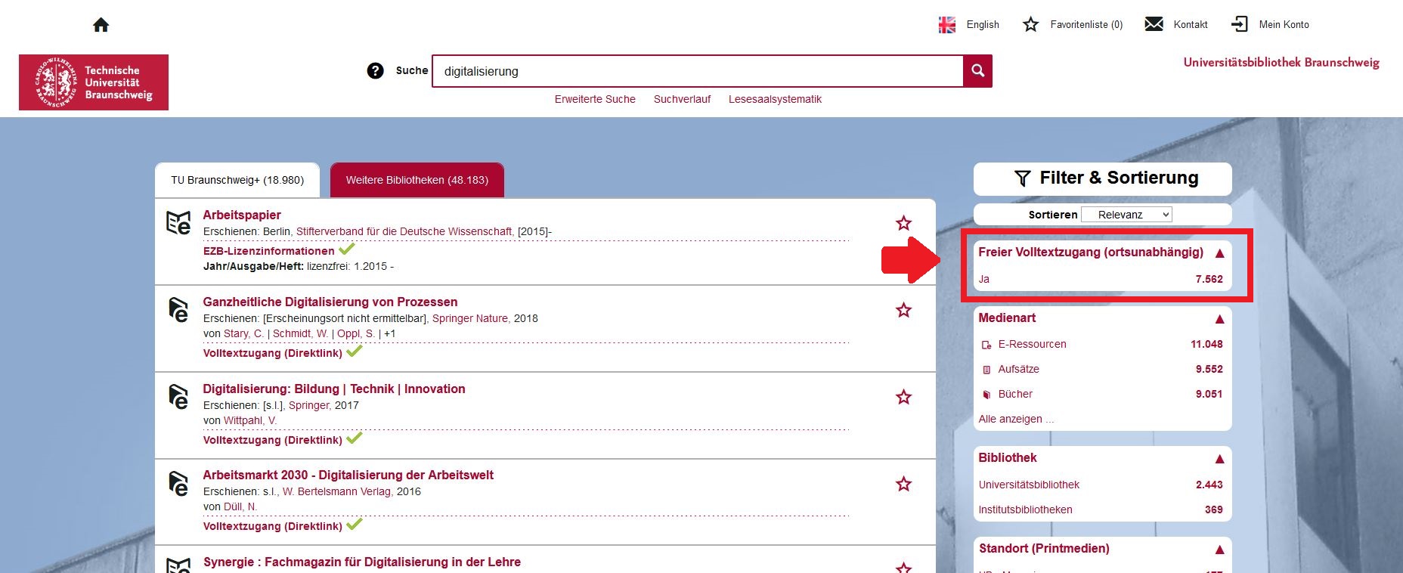1403x573 pixels.
Task: Open Synergie Fachmagazin title link
Action: pyautogui.click(x=362, y=562)
